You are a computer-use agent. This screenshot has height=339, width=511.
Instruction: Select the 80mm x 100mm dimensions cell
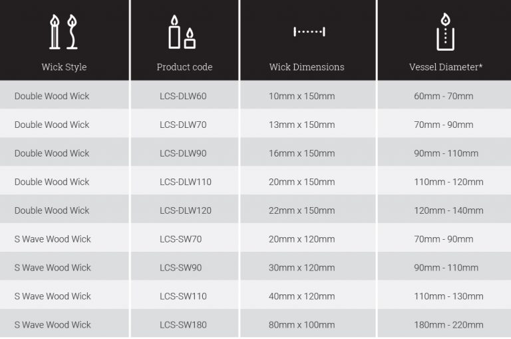click(x=308, y=323)
